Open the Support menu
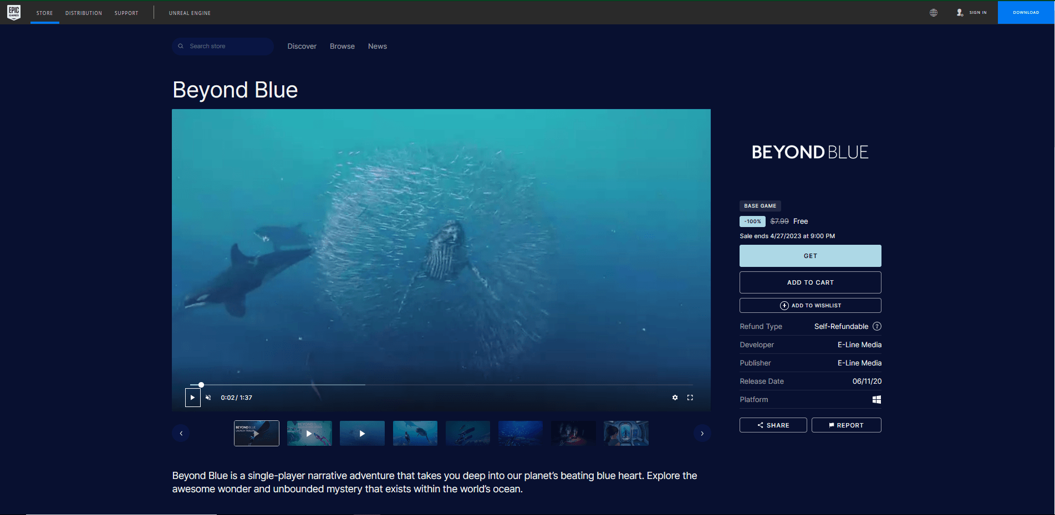 pos(126,13)
